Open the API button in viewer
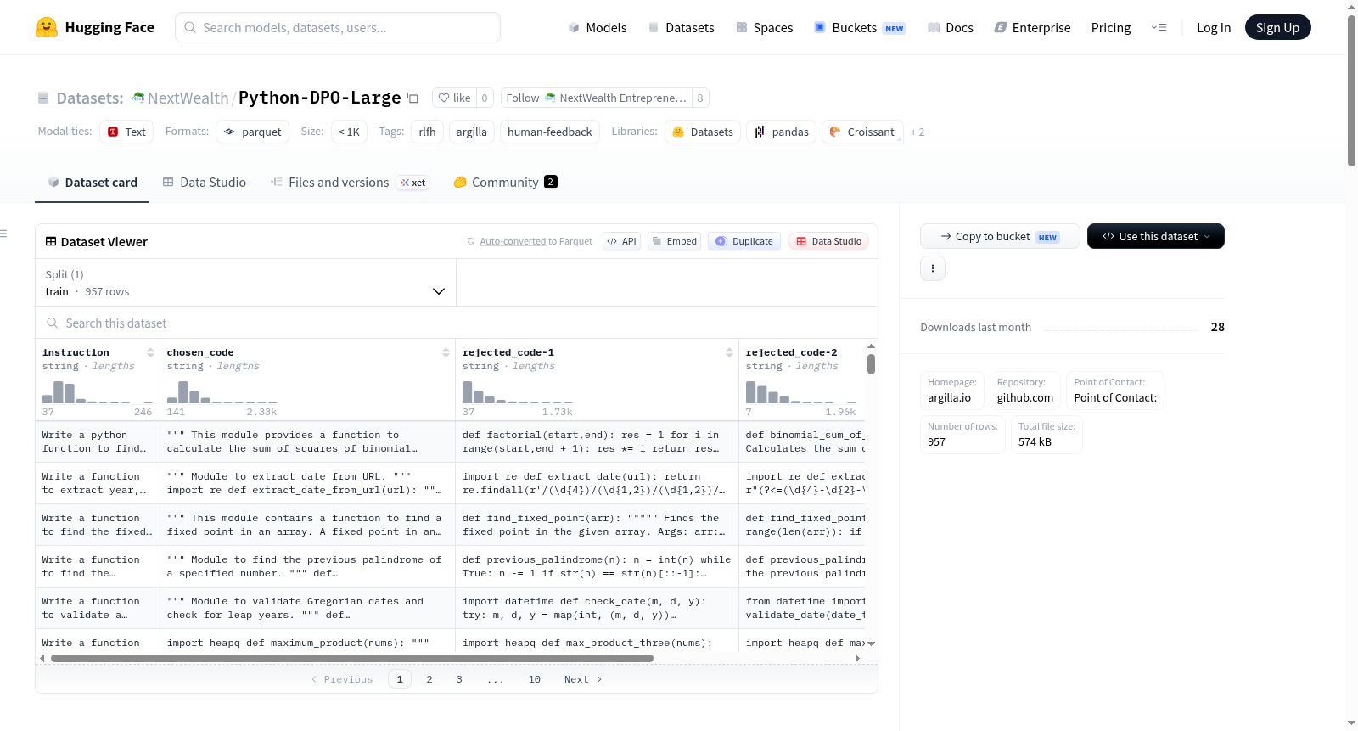This screenshot has height=731, width=1358. [621, 241]
